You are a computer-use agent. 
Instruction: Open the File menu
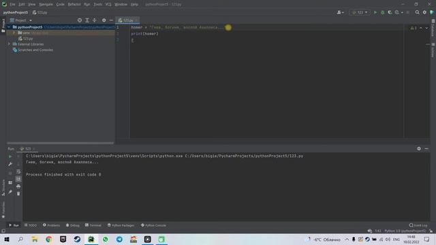(12, 5)
